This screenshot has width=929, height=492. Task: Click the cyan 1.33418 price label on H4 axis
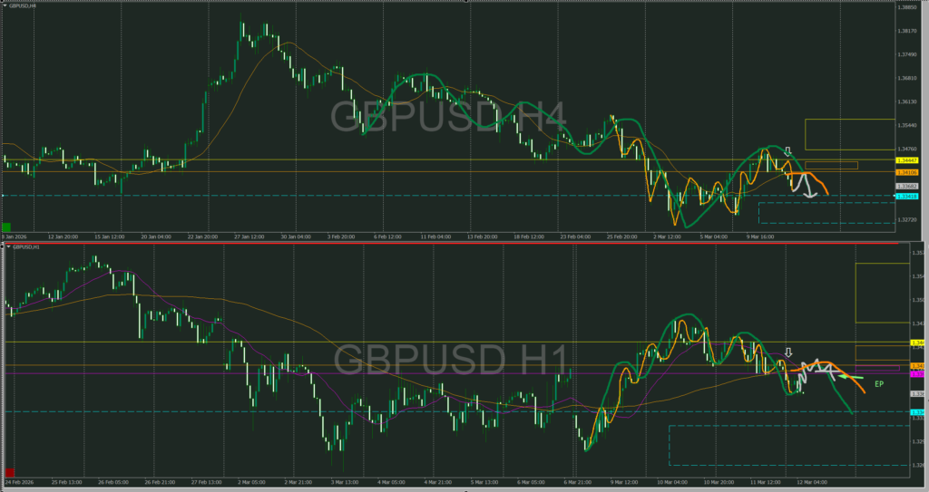(x=907, y=196)
